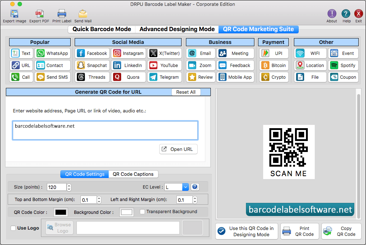Select the File QR code type
The image size is (366, 245).
tap(310, 77)
